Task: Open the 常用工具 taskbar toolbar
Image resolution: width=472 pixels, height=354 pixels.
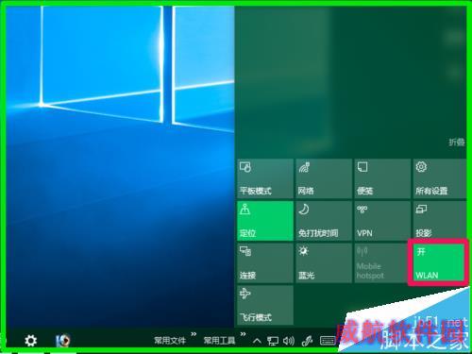Action: [219, 341]
